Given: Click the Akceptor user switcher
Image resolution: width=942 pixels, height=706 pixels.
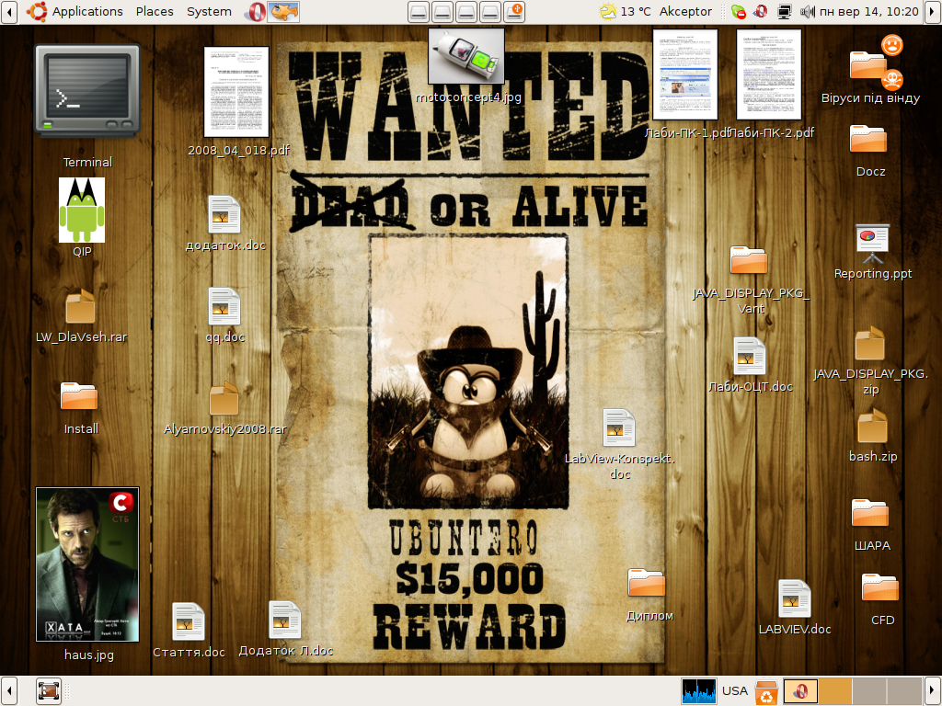Looking at the screenshot, I should [685, 11].
